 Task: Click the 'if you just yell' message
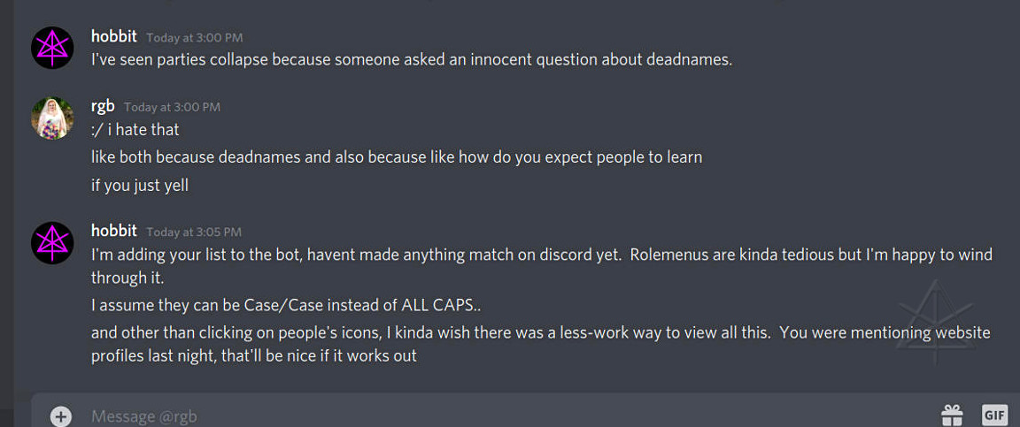pos(140,186)
